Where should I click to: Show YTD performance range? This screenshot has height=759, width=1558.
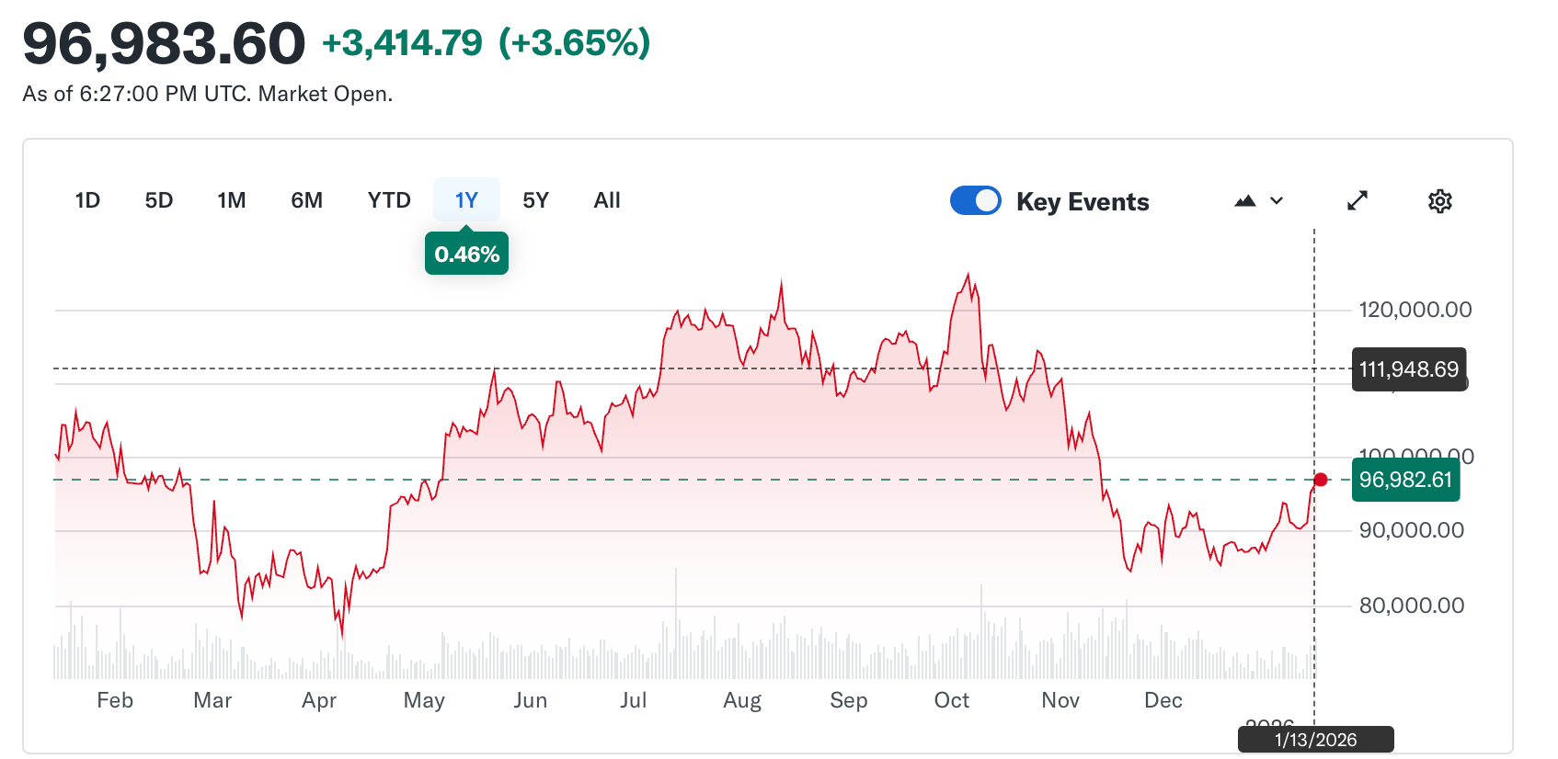point(389,200)
